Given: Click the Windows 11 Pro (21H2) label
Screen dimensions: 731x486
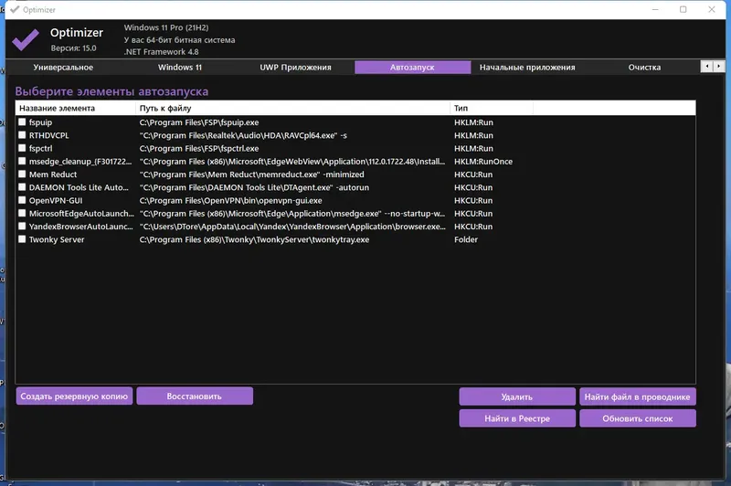Looking at the screenshot, I should 166,27.
